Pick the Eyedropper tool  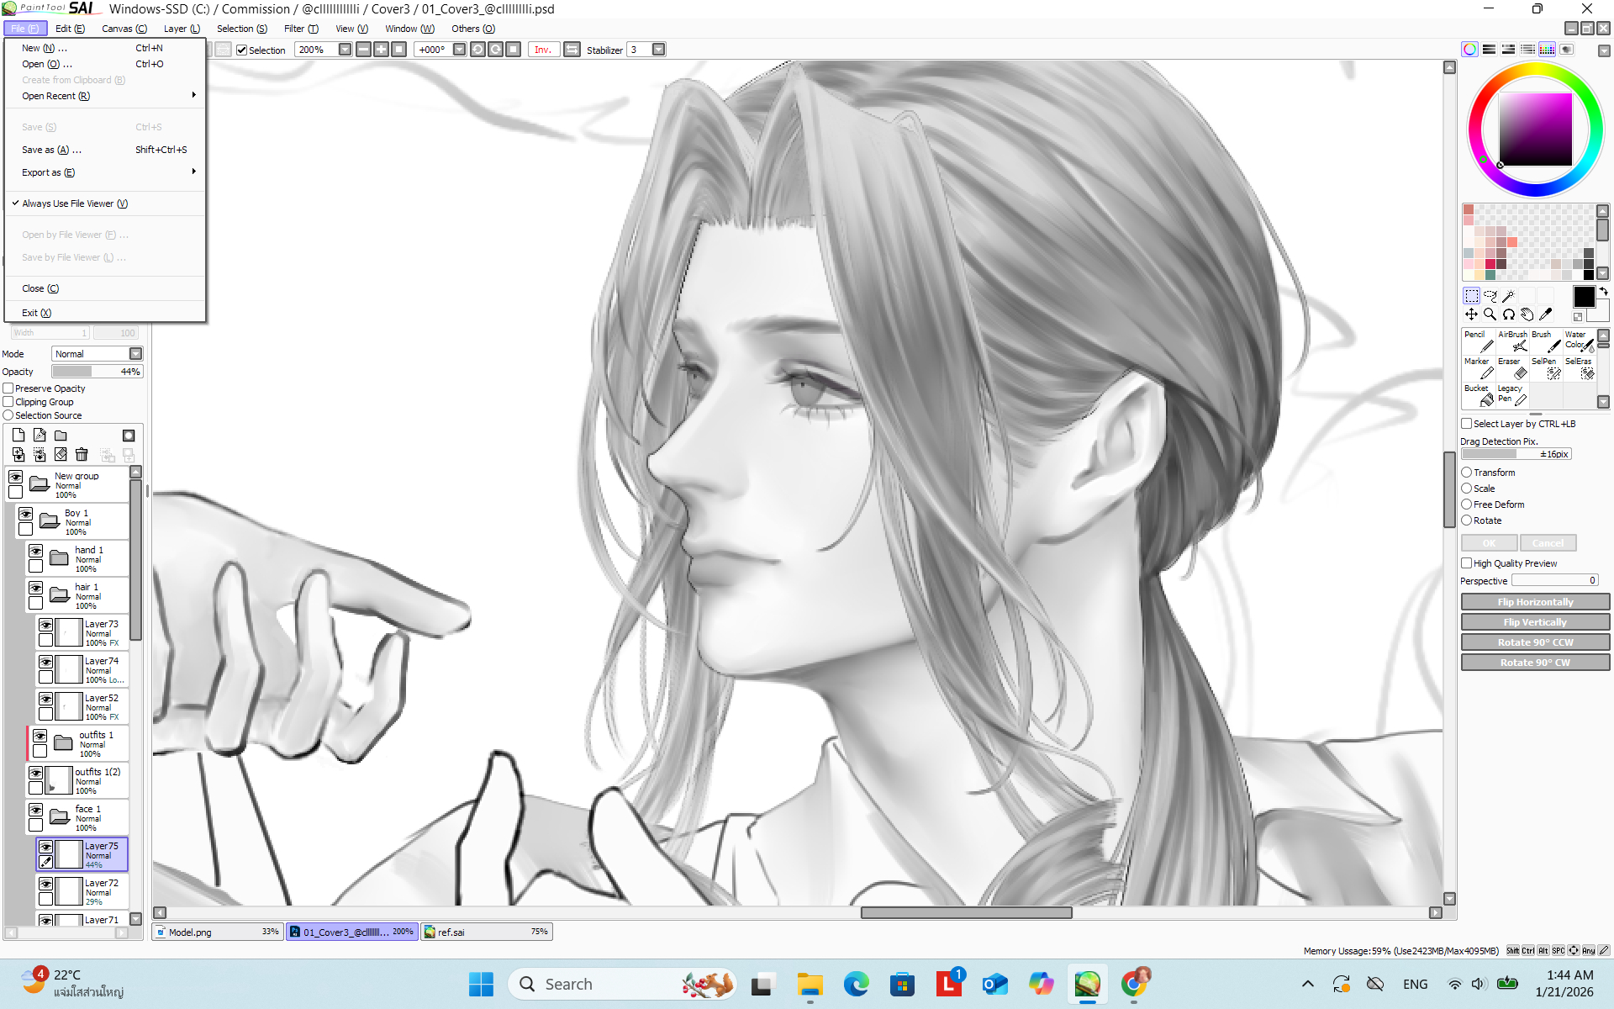click(1545, 314)
